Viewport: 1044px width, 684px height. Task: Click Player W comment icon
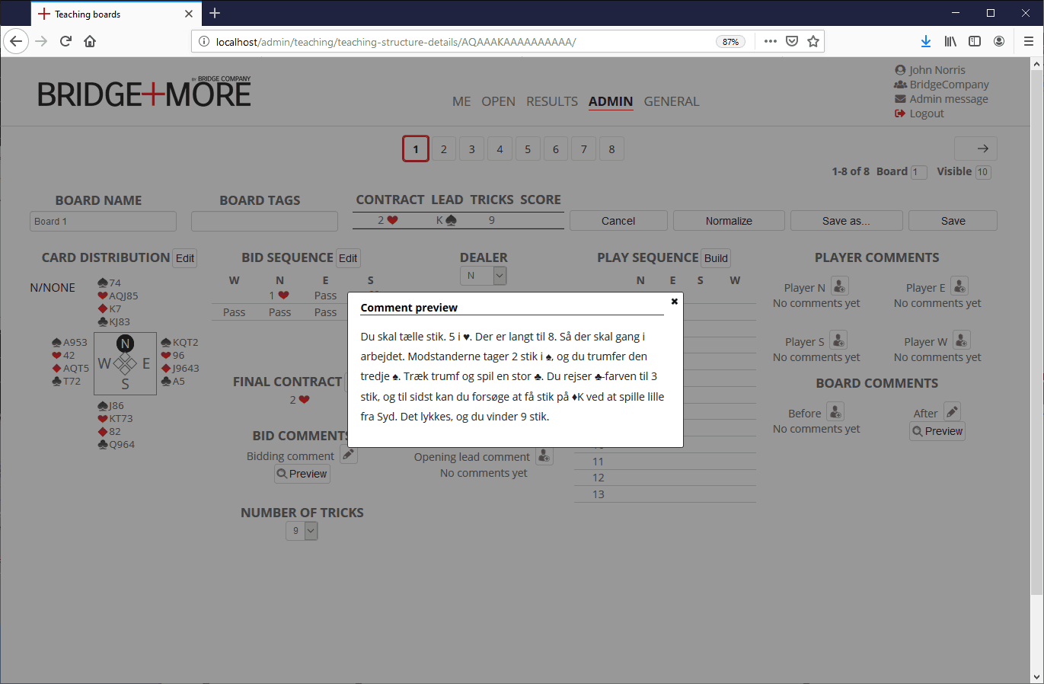point(962,340)
